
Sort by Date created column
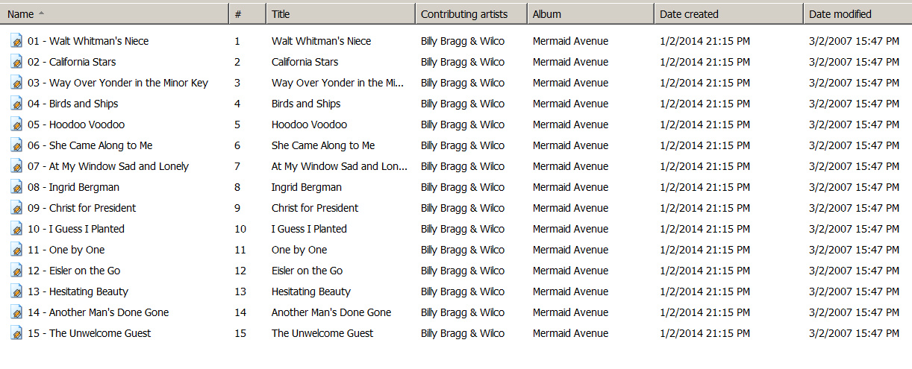[728, 13]
